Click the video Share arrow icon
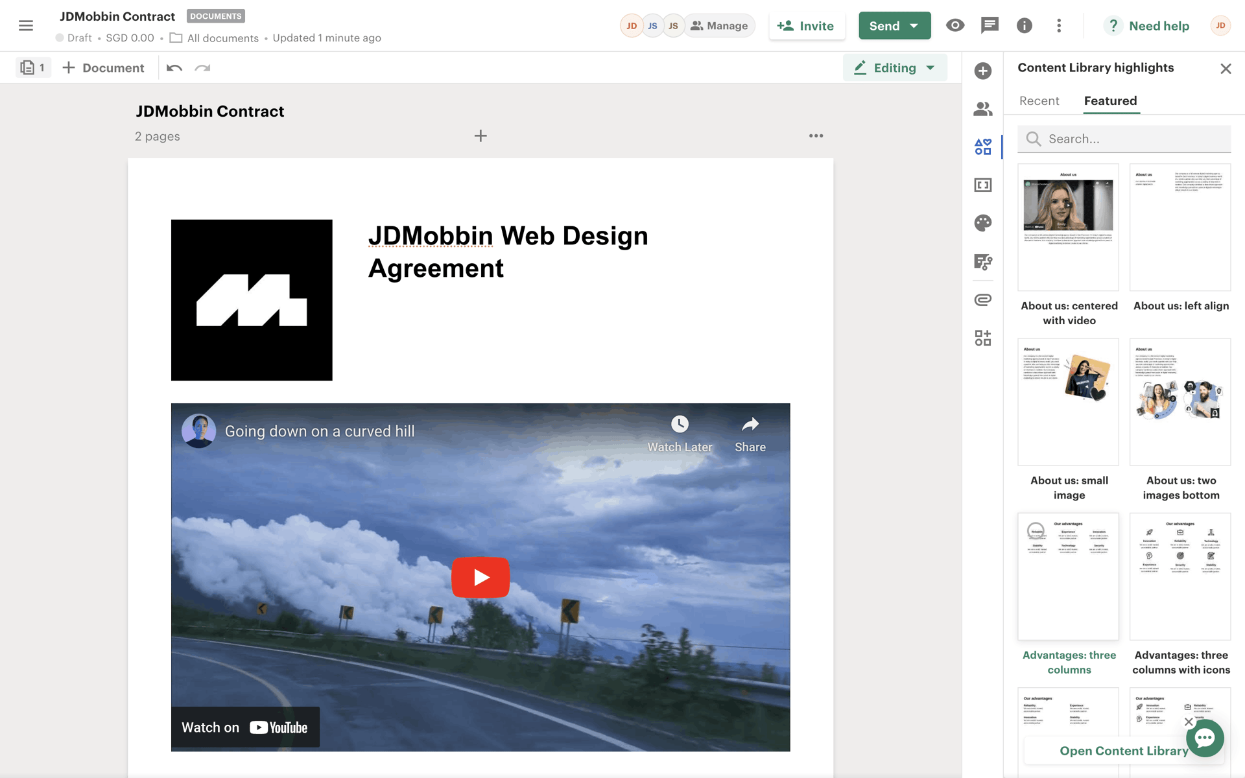 pos(750,425)
